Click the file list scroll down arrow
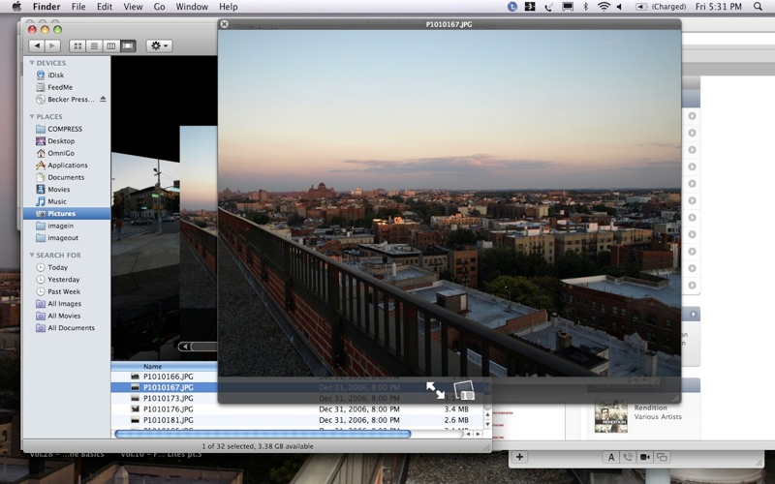 tap(488, 424)
